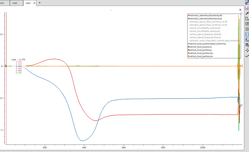Close tab3 with its X button
Screen dimensions: 249x152
click(x=34, y=3)
